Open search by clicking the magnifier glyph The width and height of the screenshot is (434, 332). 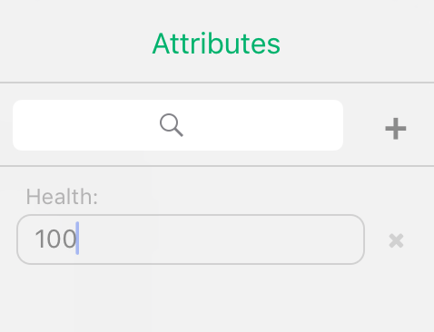click(x=172, y=125)
